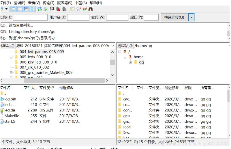Viewport: 231px width, 149px height.
Task: Focus the host (主机) input field
Action: click(30, 17)
